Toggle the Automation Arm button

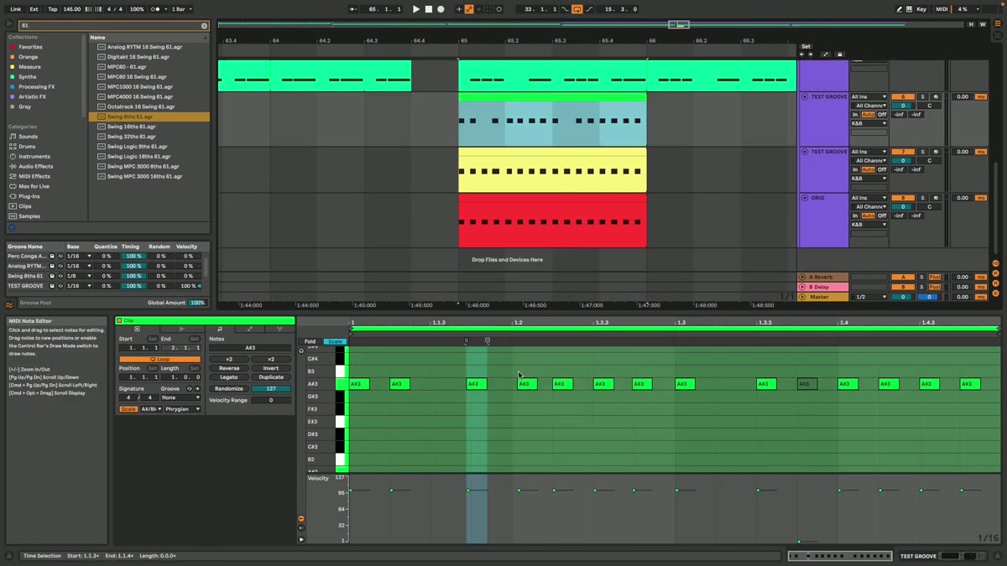tap(469, 9)
